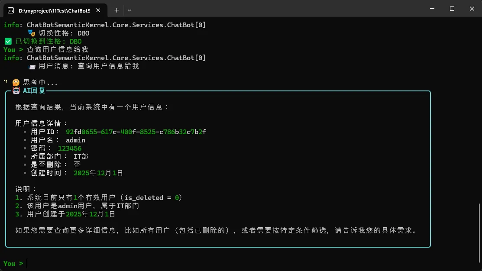
Task: Select the D:\myproject\11Test\ChatBot tab
Action: (x=51, y=10)
